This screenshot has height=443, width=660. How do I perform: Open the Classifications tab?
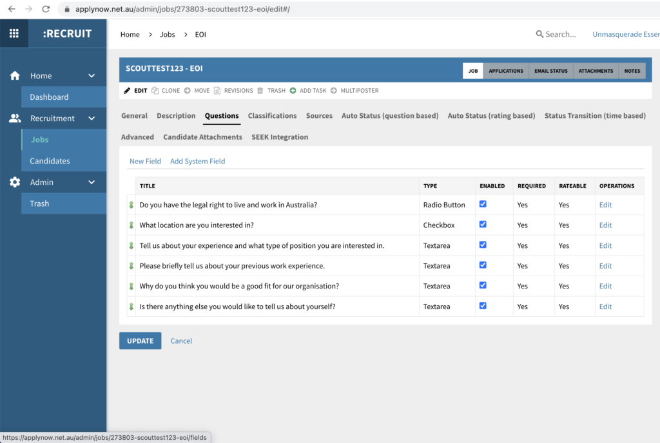[272, 116]
